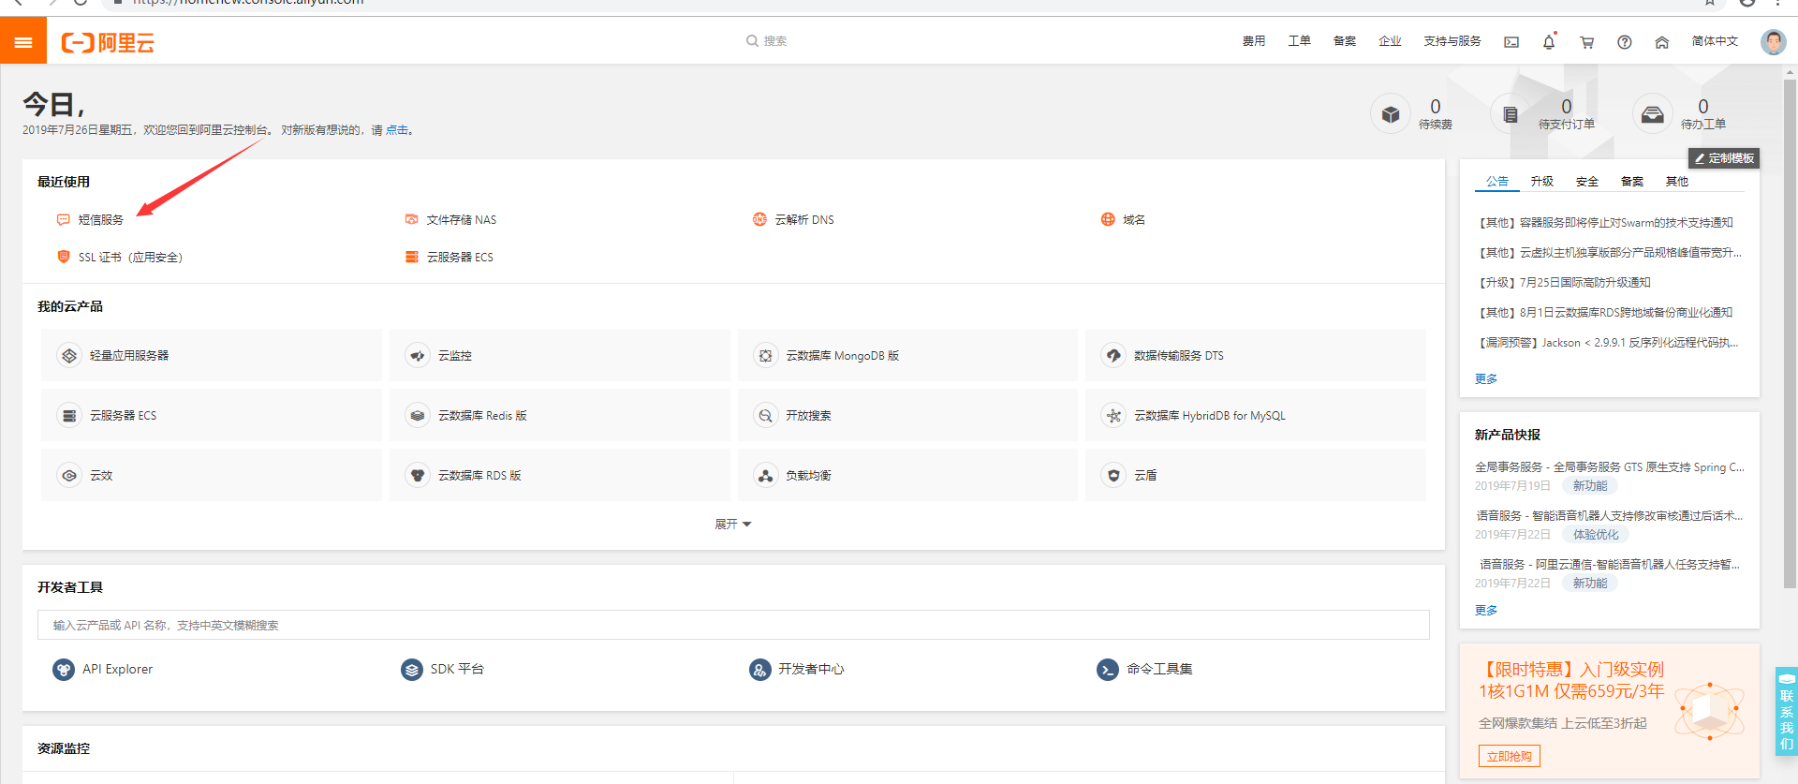Click the Aliyun logo
1798x784 pixels.
coord(108,42)
